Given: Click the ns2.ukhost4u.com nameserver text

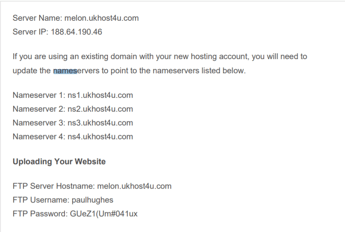Looking at the screenshot, I should pyautogui.click(x=100, y=109).
